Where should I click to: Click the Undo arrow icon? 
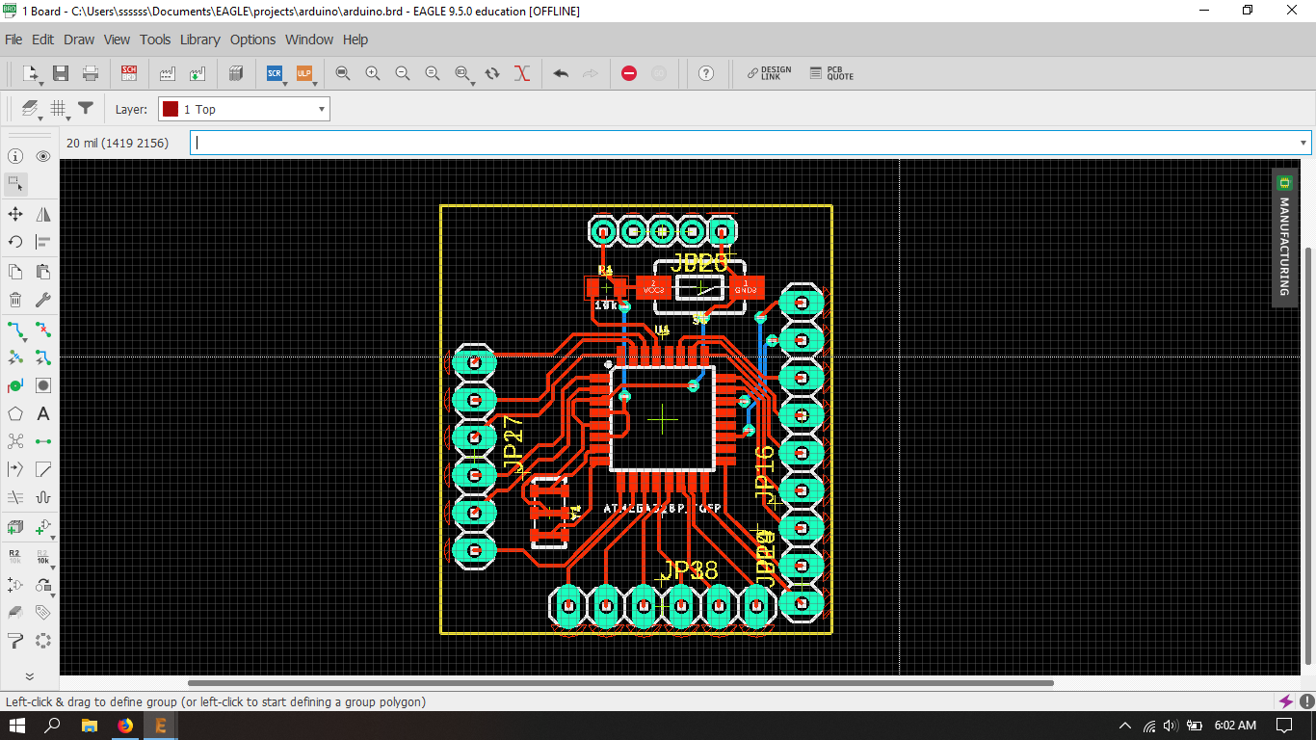561,73
